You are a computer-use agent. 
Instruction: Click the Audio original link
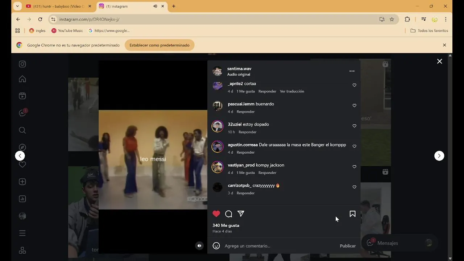[239, 74]
